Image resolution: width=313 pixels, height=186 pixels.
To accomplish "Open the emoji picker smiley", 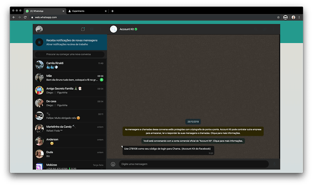I will 113,164.
